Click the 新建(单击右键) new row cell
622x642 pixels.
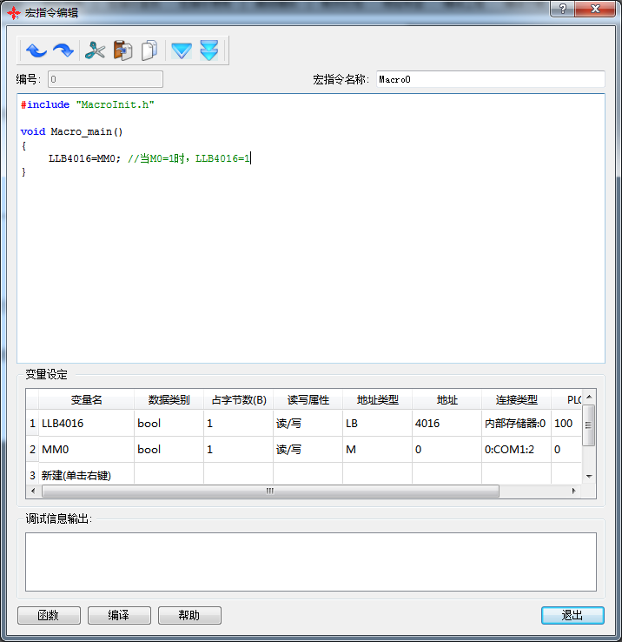click(x=86, y=475)
